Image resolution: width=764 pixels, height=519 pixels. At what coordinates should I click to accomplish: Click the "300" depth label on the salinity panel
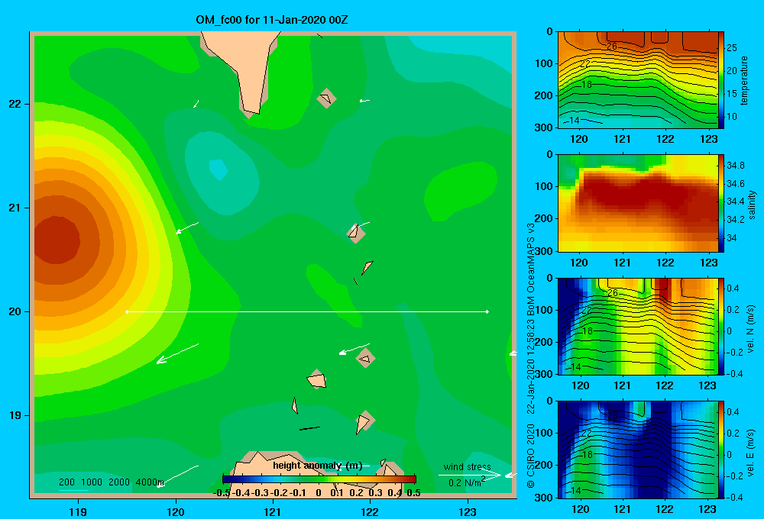coord(542,251)
